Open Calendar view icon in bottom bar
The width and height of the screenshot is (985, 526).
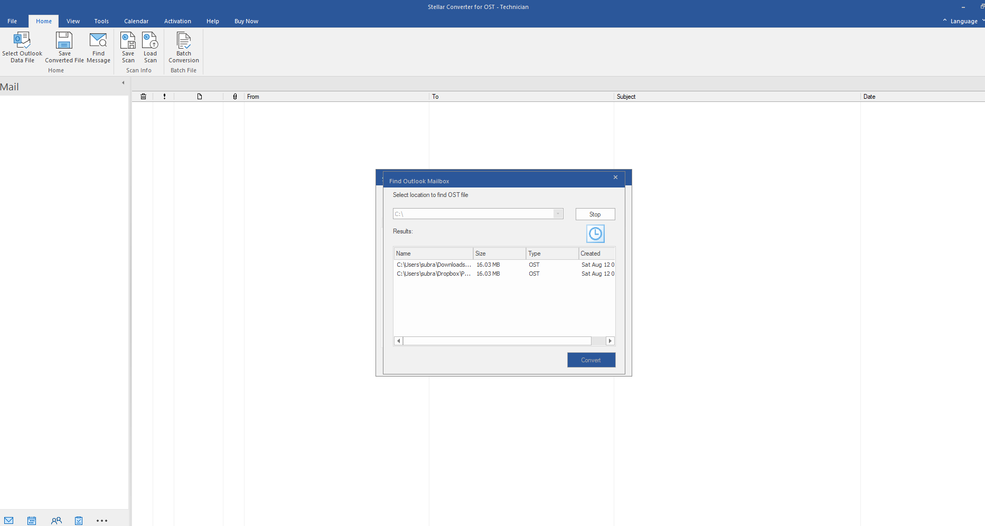(x=32, y=521)
